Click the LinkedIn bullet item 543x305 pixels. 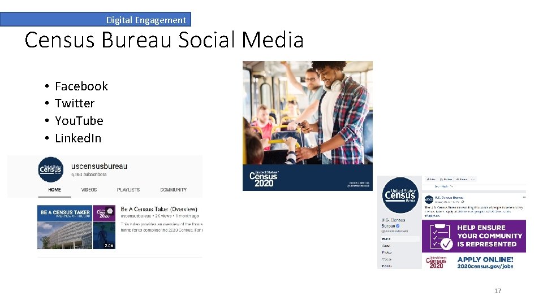pyautogui.click(x=78, y=138)
